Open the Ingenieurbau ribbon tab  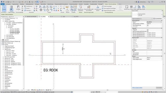tap(15, 4)
